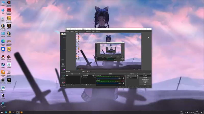Open the notification center in the system tray
Viewport: 204px width, 114px height.
201,112
